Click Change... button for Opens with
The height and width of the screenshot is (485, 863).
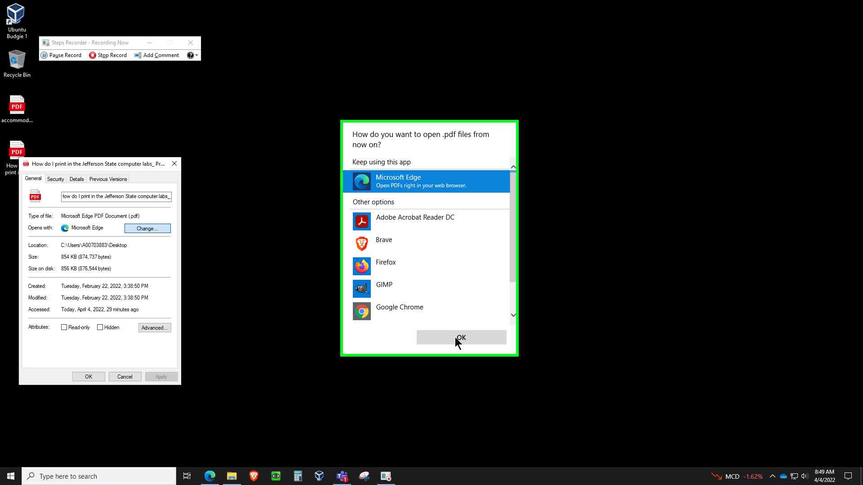point(147,229)
